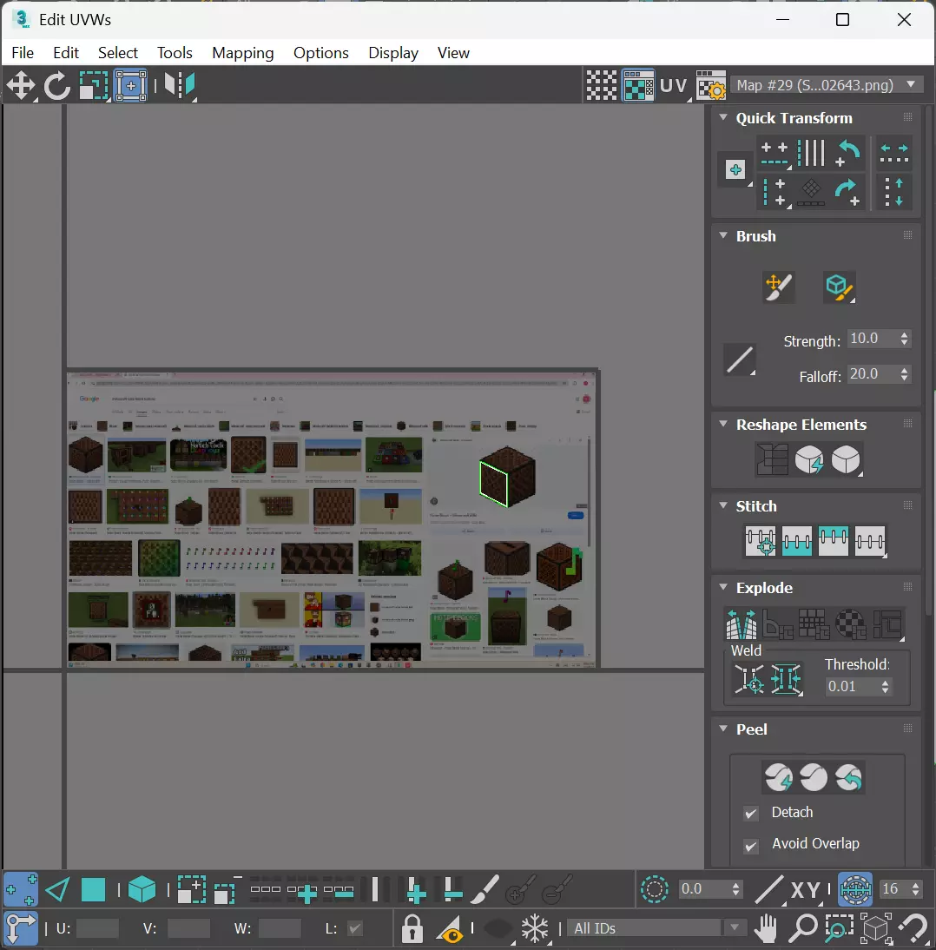Open the Options menu
Screen dimensions: 936x950
[x=321, y=53]
